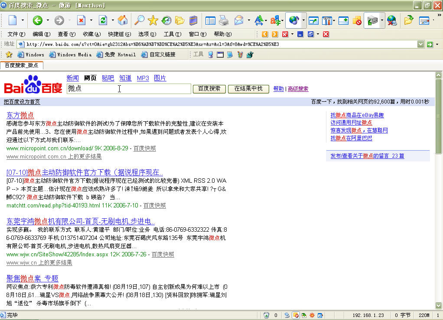Click the 免费 Hotmail links bar item
This screenshot has width=443, height=320.
click(x=116, y=55)
